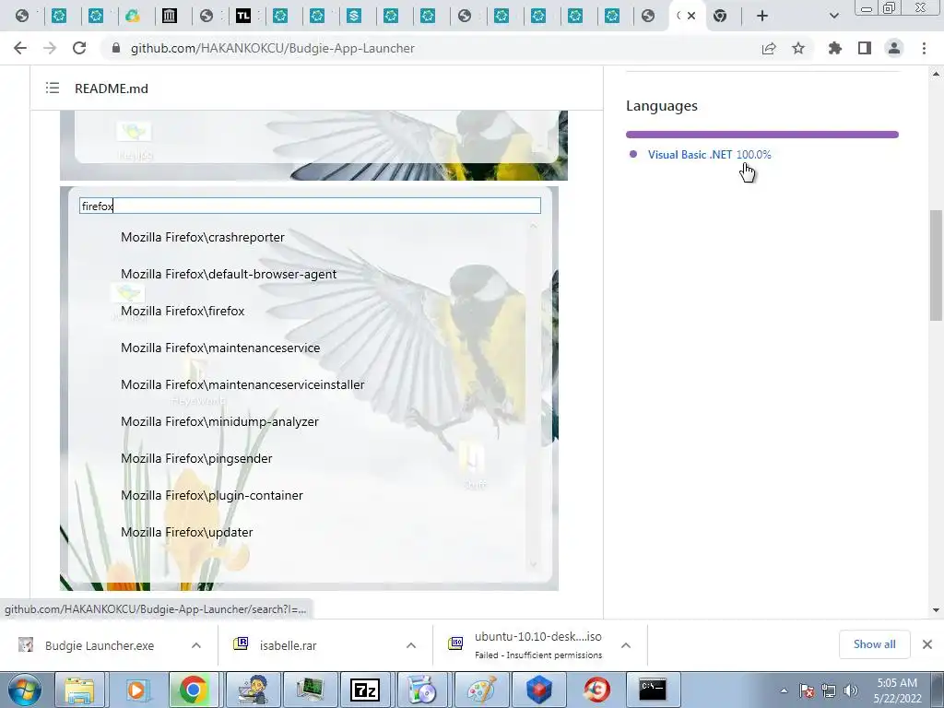
Task: Open Windows Explorer from taskbar
Action: point(79,690)
